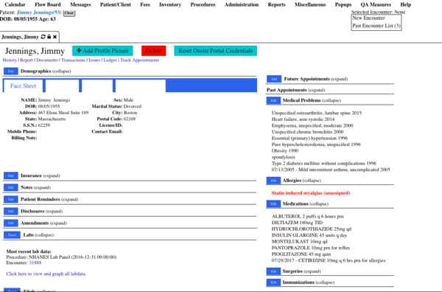Open the Reports menu
The image size is (442, 292).
click(x=276, y=4)
